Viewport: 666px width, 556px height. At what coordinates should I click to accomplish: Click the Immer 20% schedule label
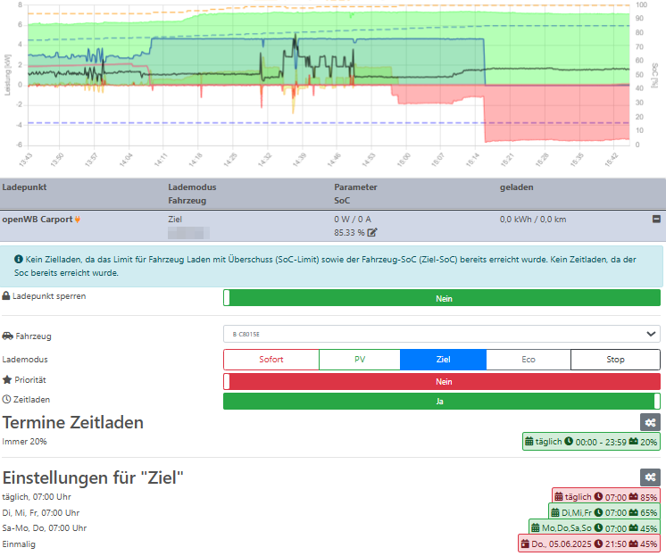[24, 441]
